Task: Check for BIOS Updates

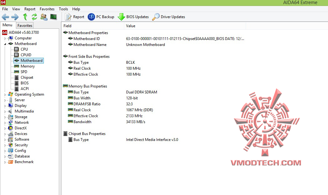Action: tap(133, 17)
